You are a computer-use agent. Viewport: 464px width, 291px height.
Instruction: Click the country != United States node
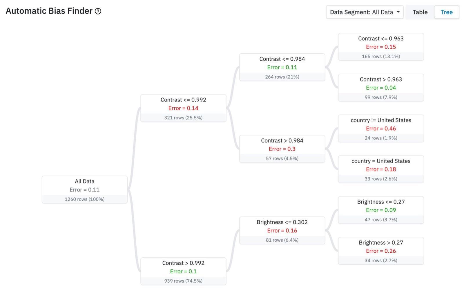(x=381, y=129)
